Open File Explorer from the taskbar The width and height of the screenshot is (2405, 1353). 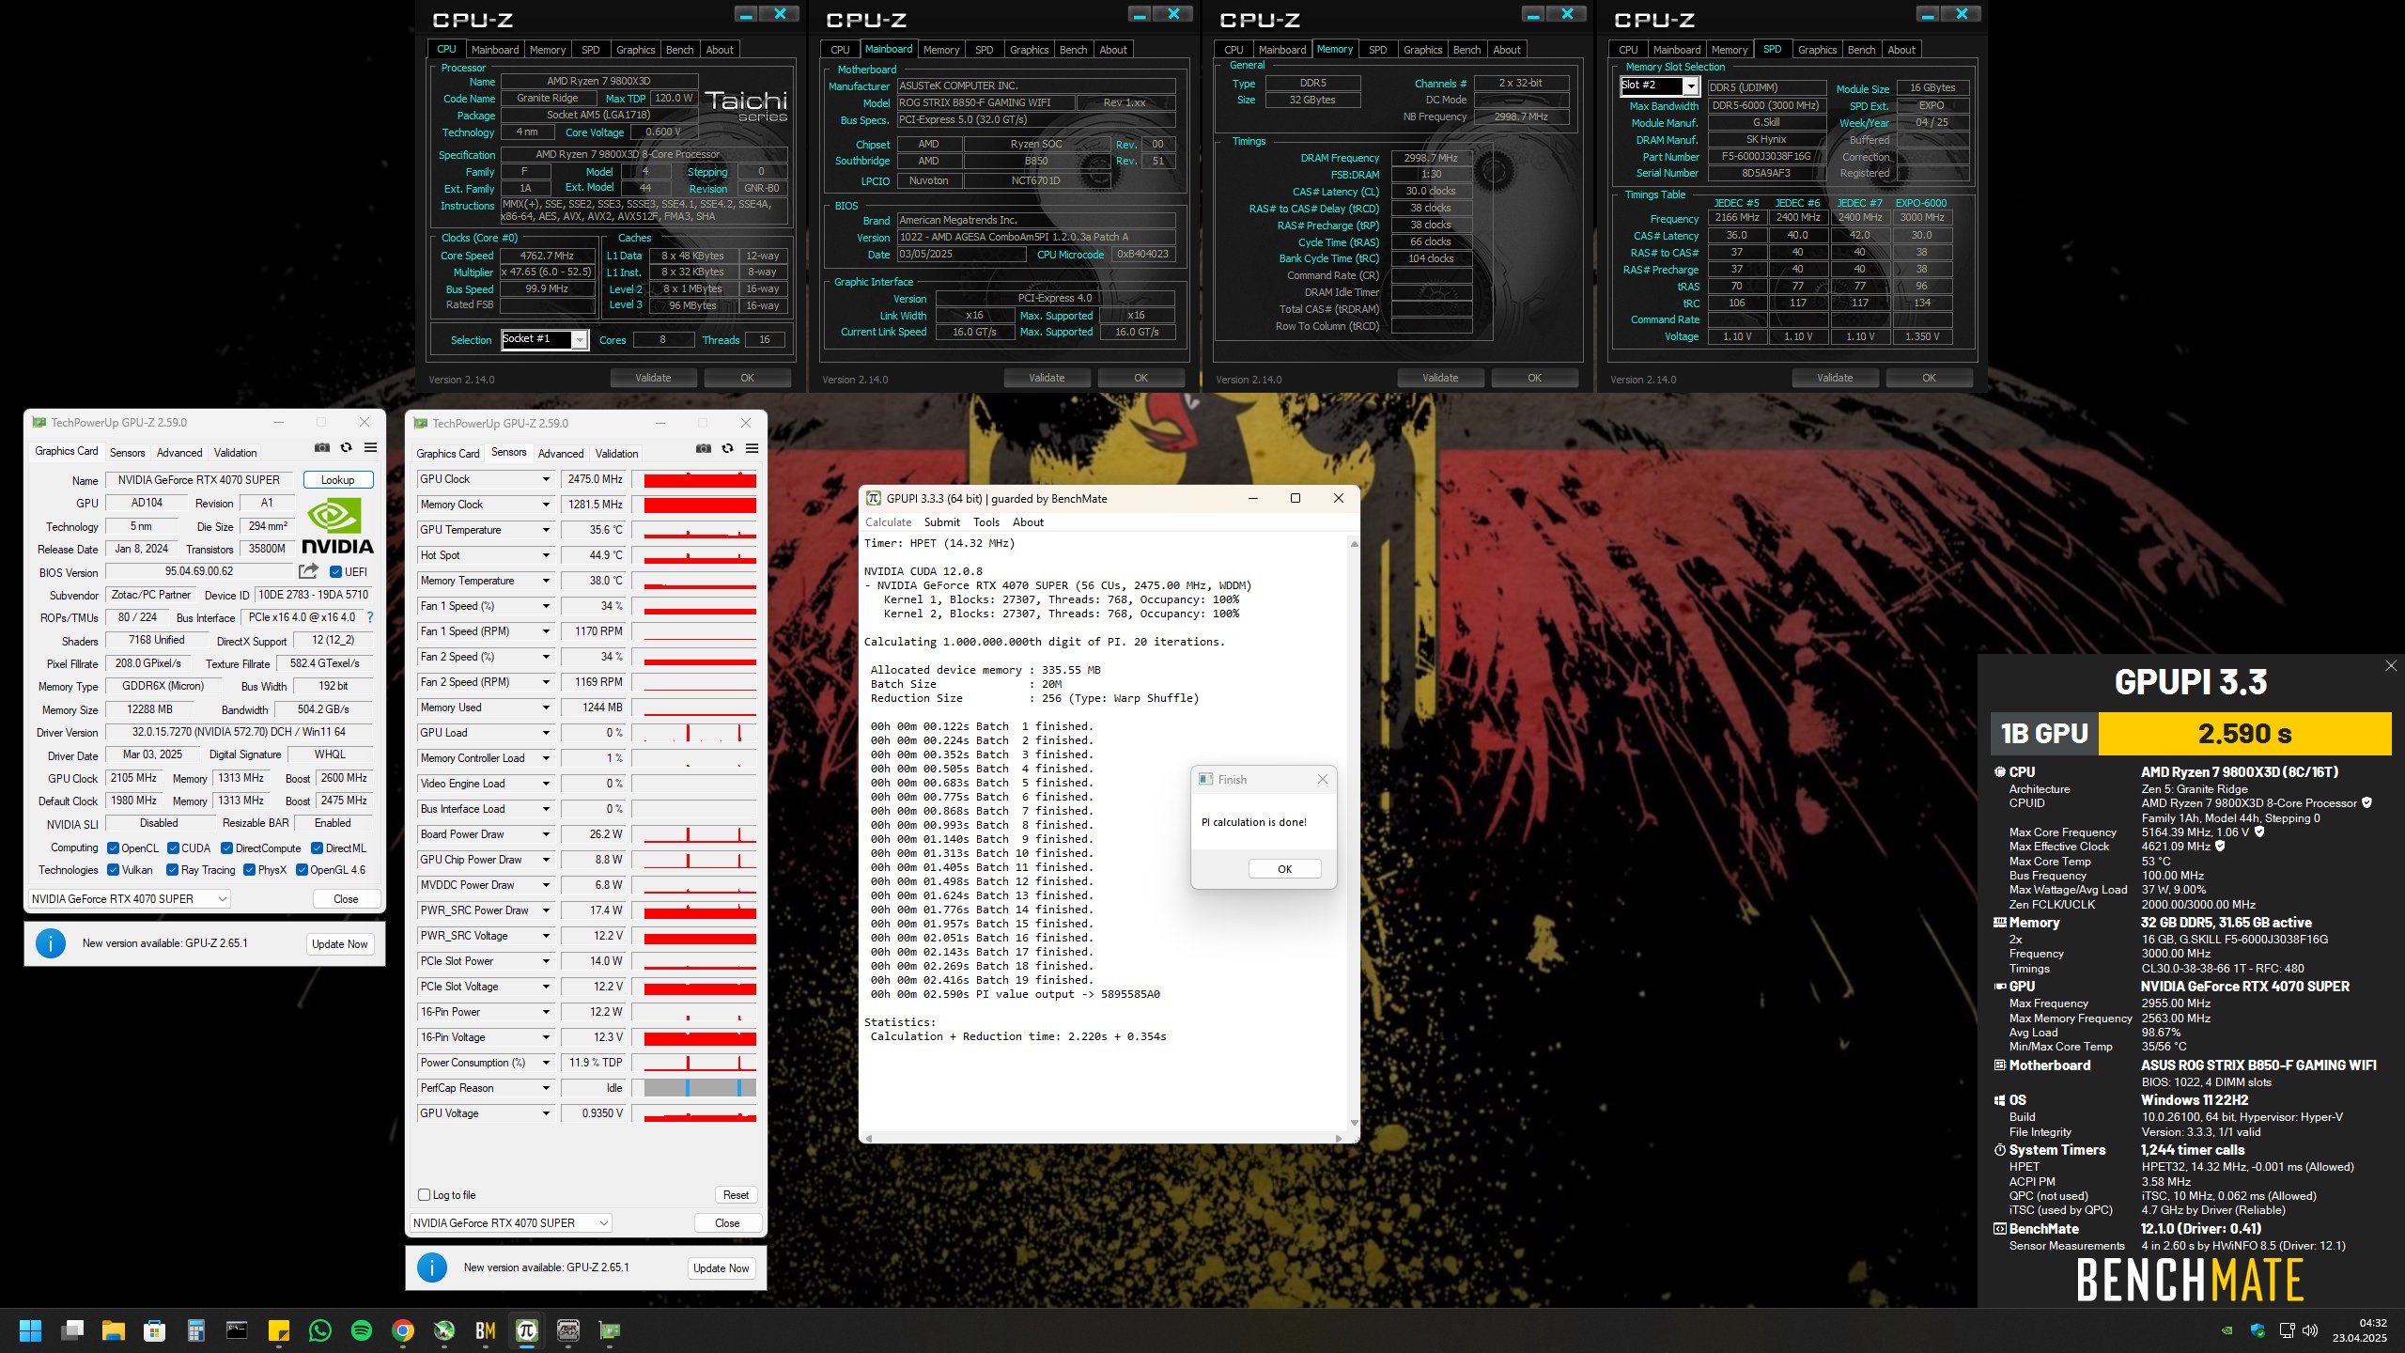(114, 1330)
